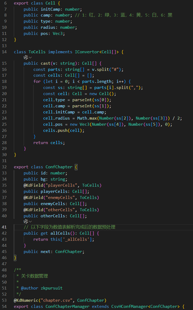Click the 'ToCells' argument on line 35
193x310 pixels.
tap(91, 185)
